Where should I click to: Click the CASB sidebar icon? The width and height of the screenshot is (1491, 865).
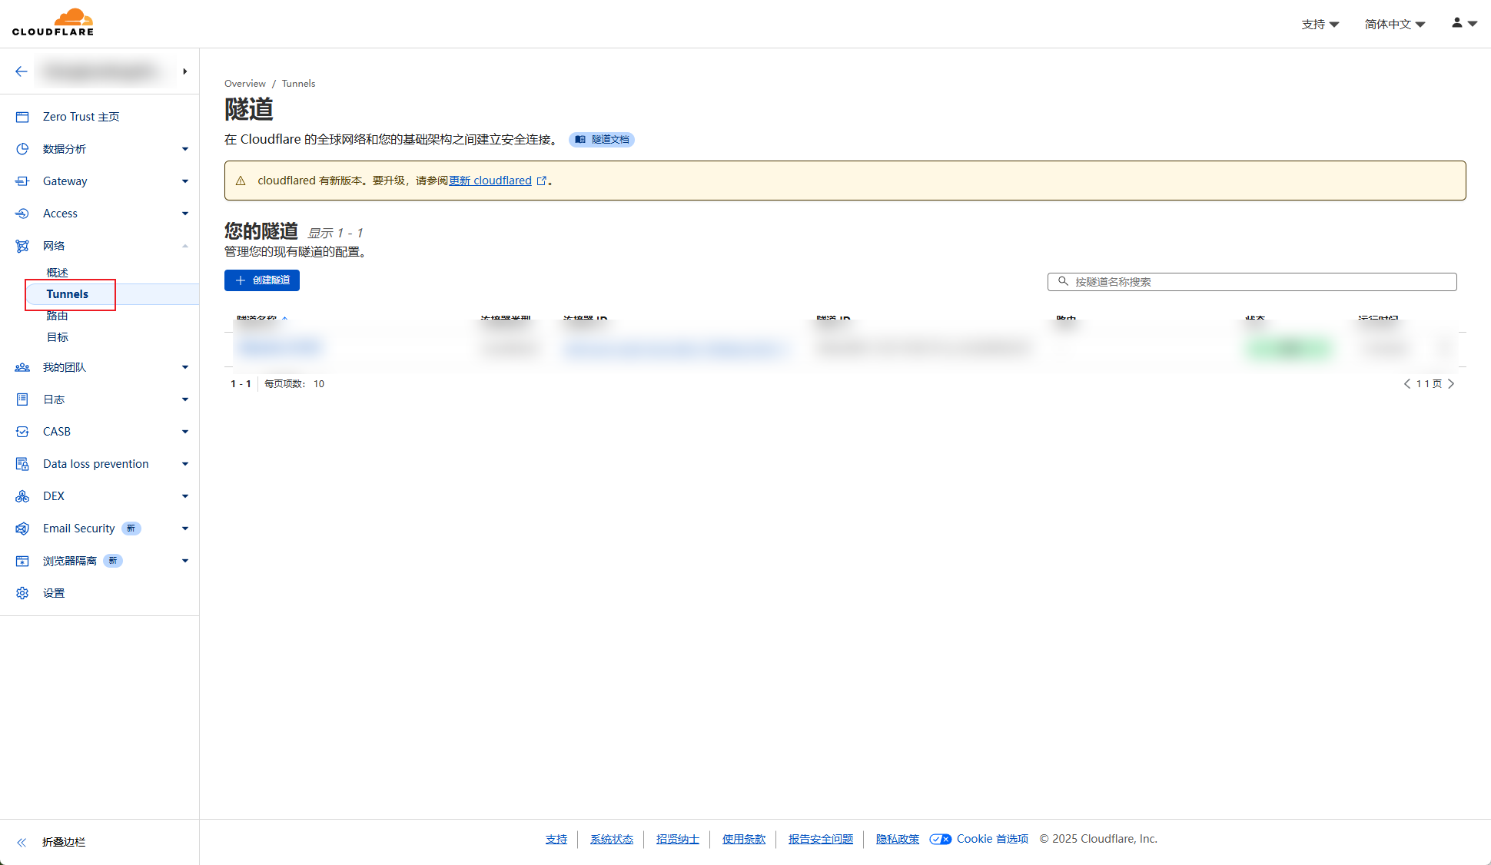22,432
